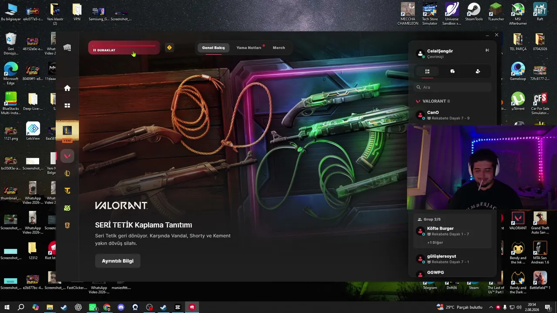The height and width of the screenshot is (313, 557).
Task: Click the Ayrıntılı Bilgi button
Action: [x=117, y=261]
